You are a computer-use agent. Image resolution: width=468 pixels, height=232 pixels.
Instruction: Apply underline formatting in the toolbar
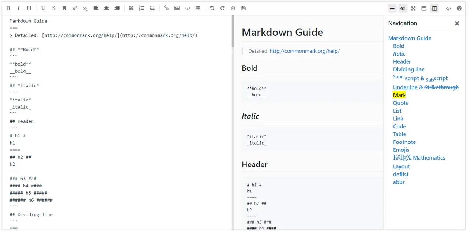[43, 8]
